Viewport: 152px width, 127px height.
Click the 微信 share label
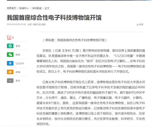click(18, 55)
